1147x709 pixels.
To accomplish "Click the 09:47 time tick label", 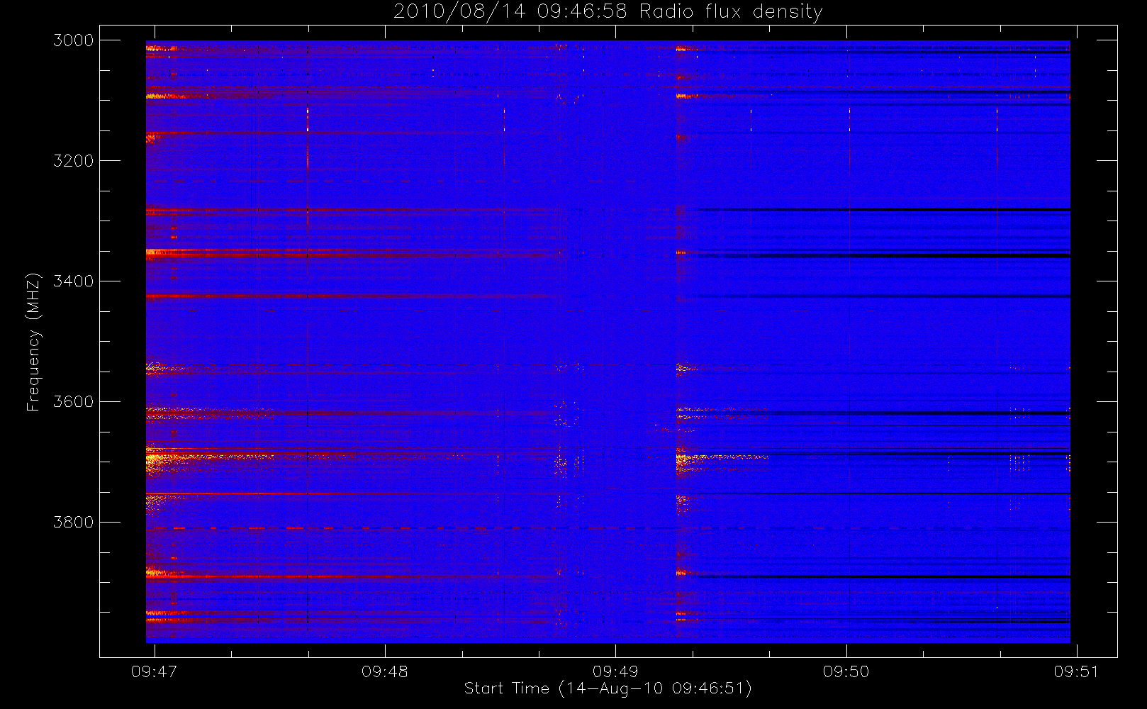I will click(x=154, y=671).
